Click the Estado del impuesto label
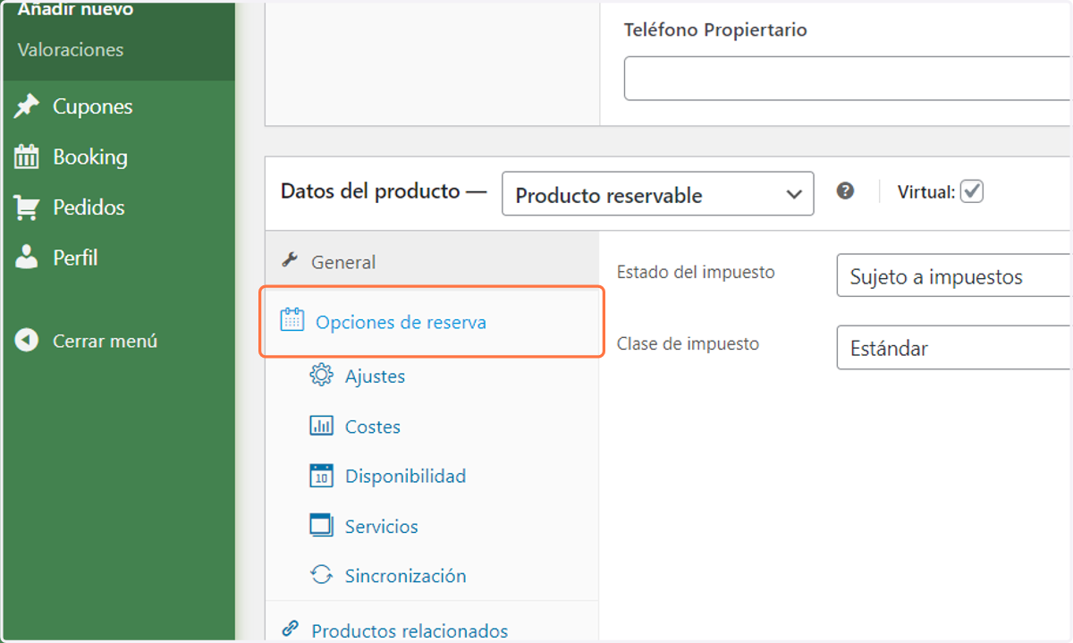This screenshot has width=1073, height=643. 696,272
